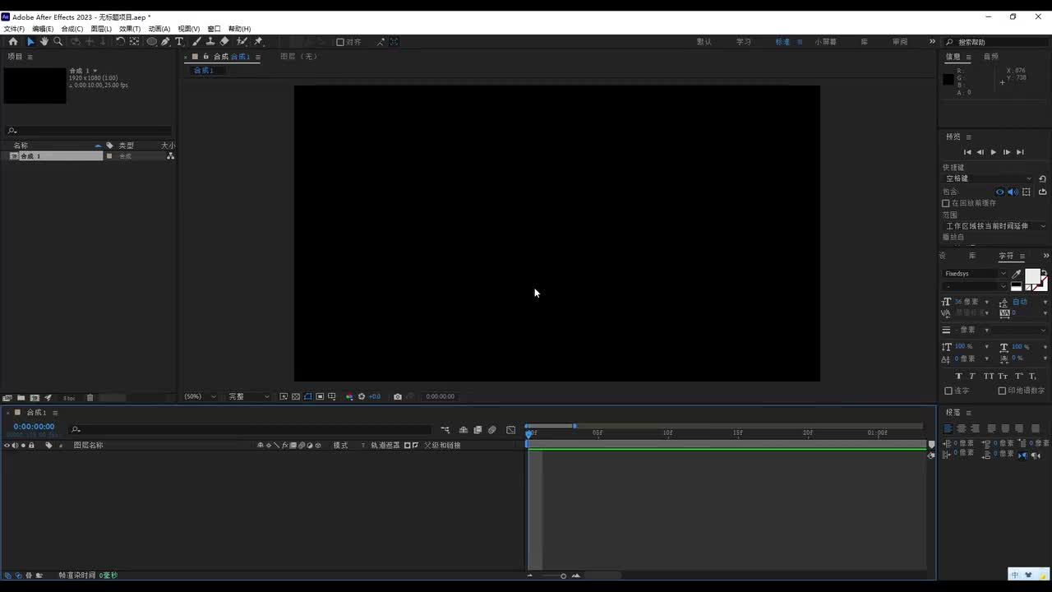Create a new folder in Project panel
The width and height of the screenshot is (1052, 592).
pyautogui.click(x=21, y=398)
